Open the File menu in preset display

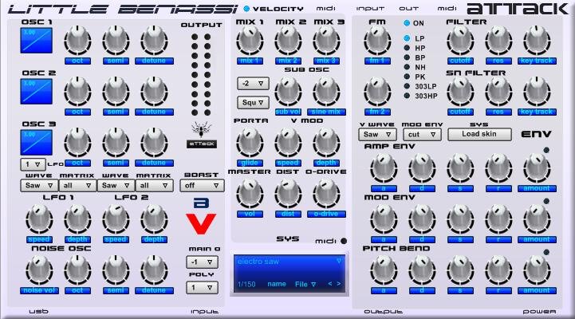click(305, 284)
